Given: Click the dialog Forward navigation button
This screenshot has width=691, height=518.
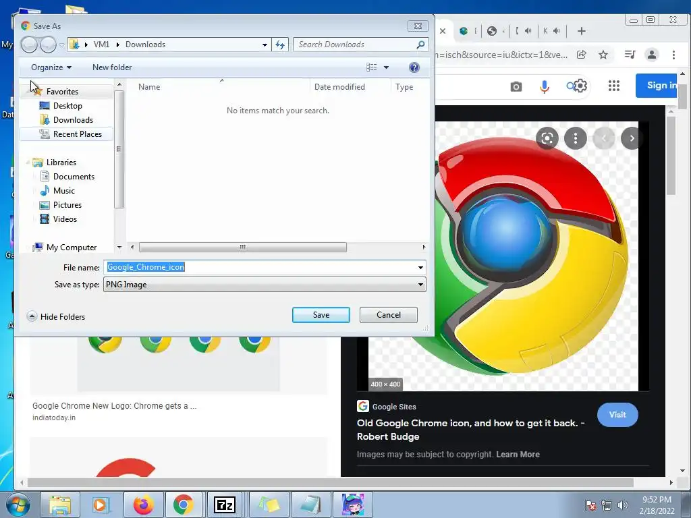Looking at the screenshot, I should (48, 45).
